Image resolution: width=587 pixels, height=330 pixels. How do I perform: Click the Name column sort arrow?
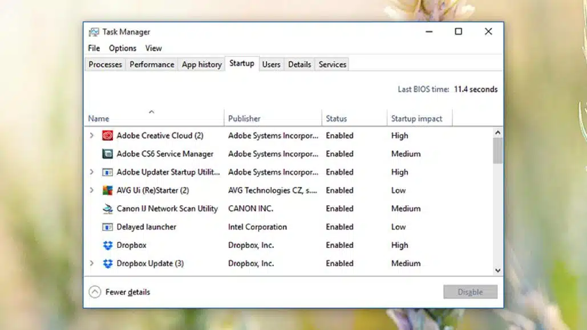(151, 112)
